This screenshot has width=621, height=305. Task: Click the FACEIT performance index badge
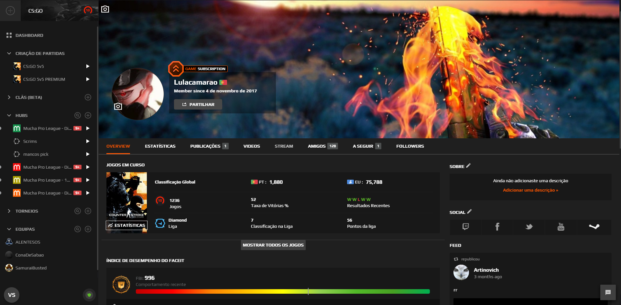tap(121, 284)
